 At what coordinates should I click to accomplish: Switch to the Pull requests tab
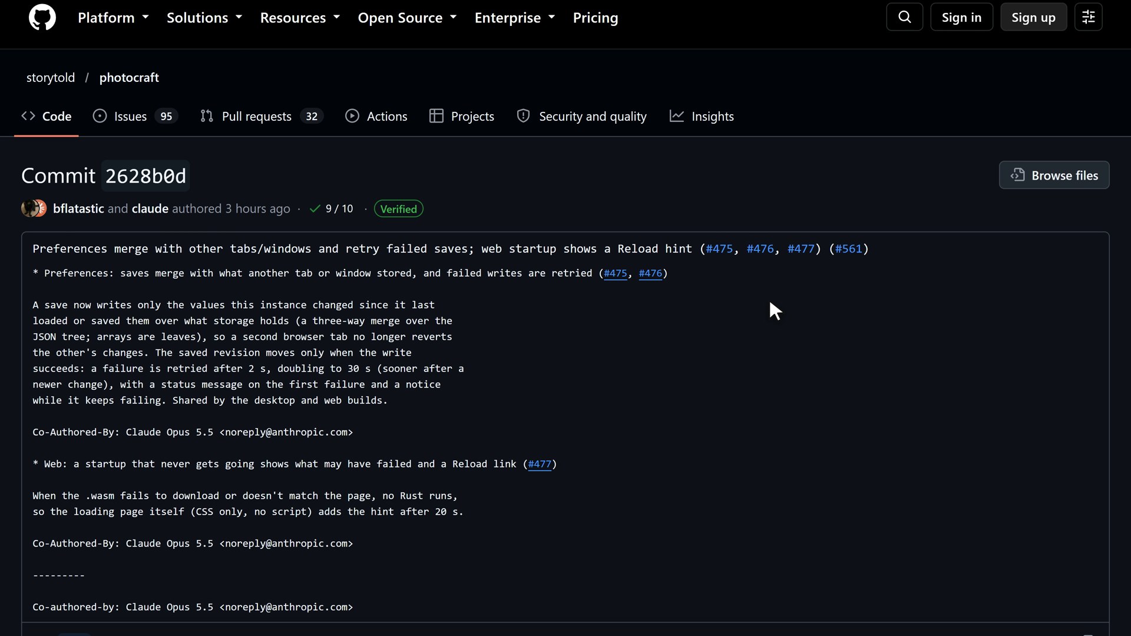click(262, 116)
